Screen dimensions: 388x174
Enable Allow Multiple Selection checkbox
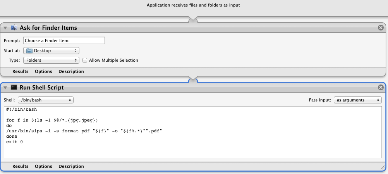coord(85,61)
